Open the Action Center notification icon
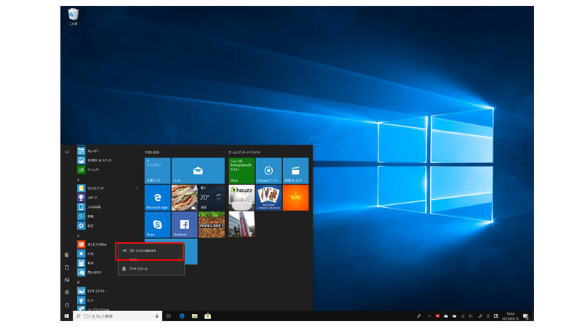582x327 pixels. coord(525,316)
